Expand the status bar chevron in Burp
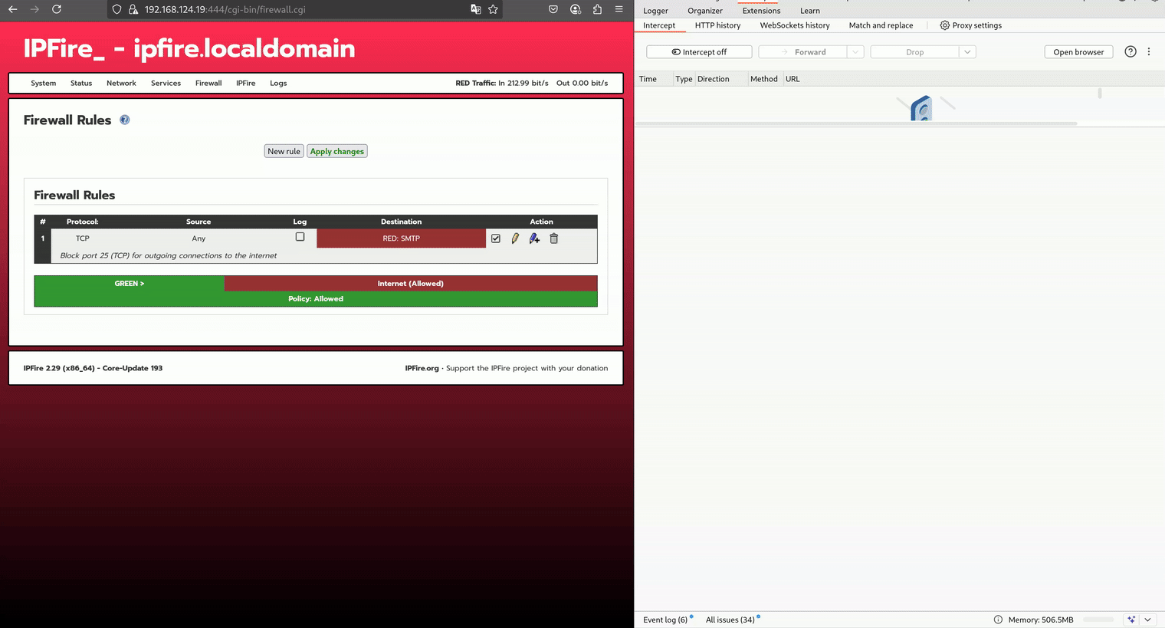This screenshot has width=1165, height=628. coord(1148,620)
